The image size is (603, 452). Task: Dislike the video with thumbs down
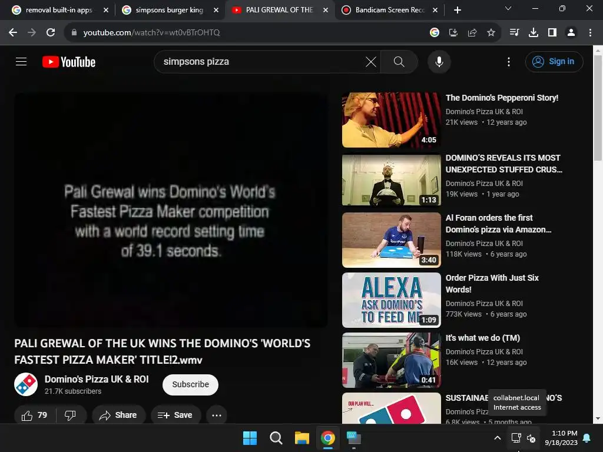click(x=71, y=415)
